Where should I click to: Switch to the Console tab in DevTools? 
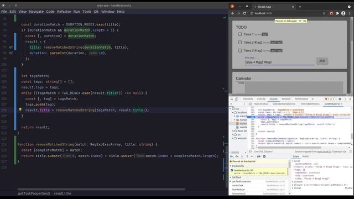(x=261, y=99)
